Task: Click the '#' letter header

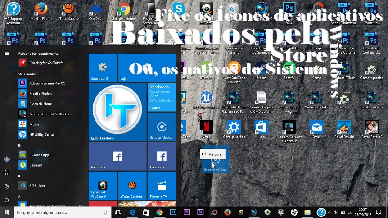Action: coord(19,176)
